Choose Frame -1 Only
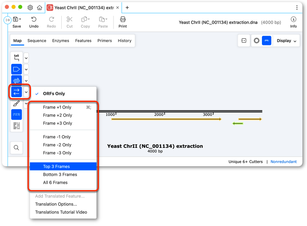307x226 pixels. 63,137
